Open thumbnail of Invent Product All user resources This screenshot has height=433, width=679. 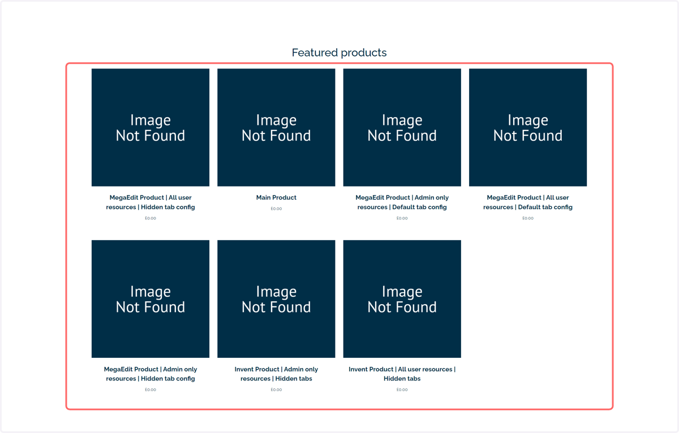pos(402,299)
